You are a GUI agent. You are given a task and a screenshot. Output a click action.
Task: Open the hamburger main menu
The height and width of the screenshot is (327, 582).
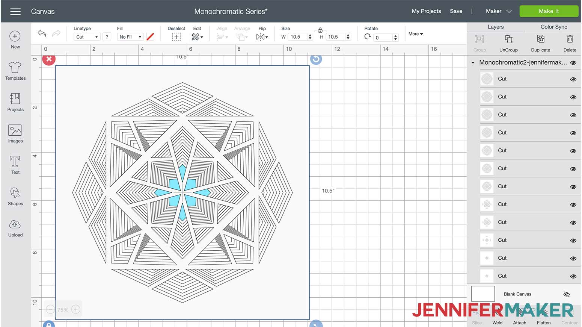(15, 12)
